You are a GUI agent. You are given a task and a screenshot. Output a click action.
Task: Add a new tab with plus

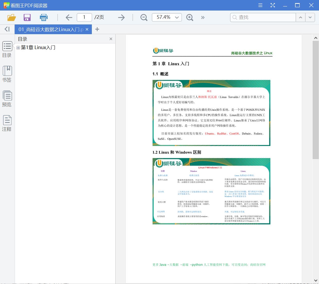coord(97,29)
